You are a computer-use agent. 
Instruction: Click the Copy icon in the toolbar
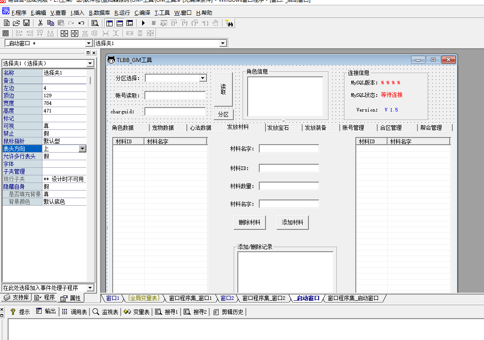click(51, 23)
